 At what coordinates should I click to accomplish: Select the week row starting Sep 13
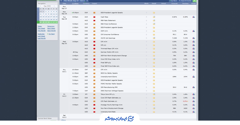pyautogui.click(x=38, y=17)
